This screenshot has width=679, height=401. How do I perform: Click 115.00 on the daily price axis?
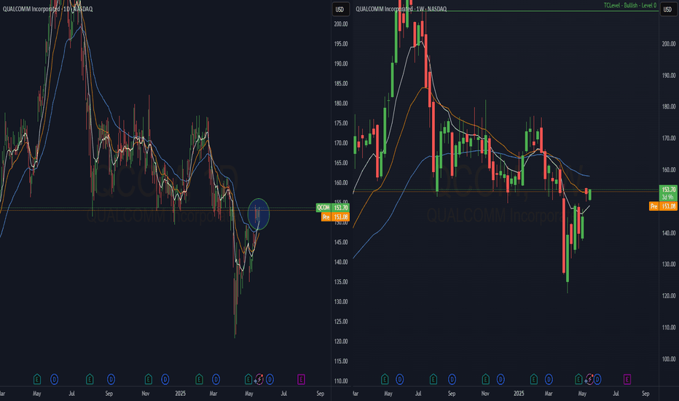tap(341, 361)
